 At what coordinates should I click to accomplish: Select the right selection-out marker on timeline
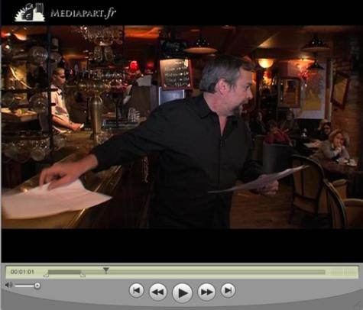click(x=83, y=275)
